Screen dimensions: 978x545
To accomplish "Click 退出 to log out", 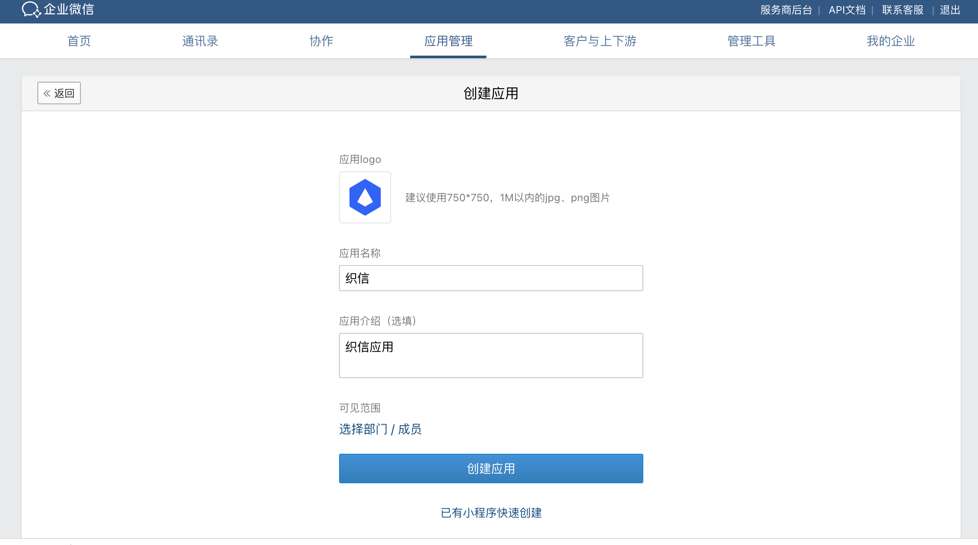I will (x=950, y=10).
